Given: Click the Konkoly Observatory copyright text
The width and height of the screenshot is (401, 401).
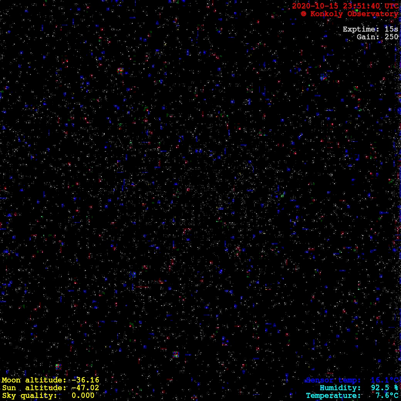Looking at the screenshot, I should [x=350, y=14].
